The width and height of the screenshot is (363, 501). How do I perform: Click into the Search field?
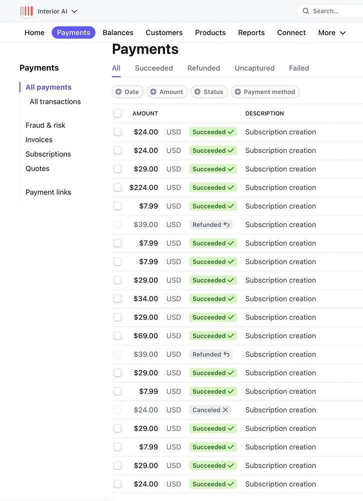332,11
